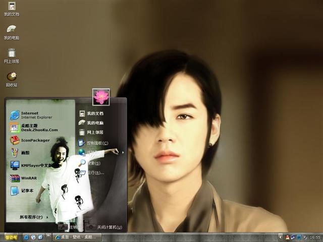Open 回收站 recycle bin on desktop
323x242 pixels.
[x=12, y=80]
